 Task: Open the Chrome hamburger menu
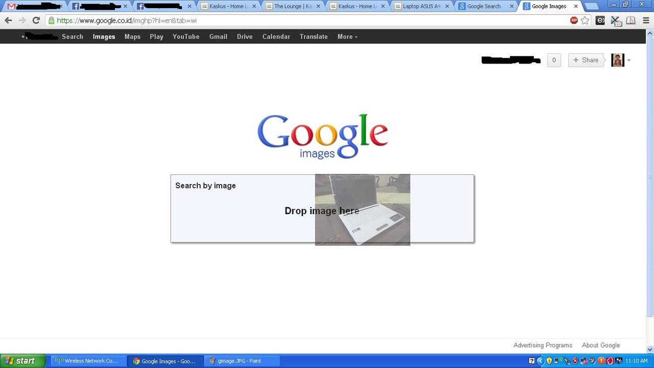click(646, 20)
